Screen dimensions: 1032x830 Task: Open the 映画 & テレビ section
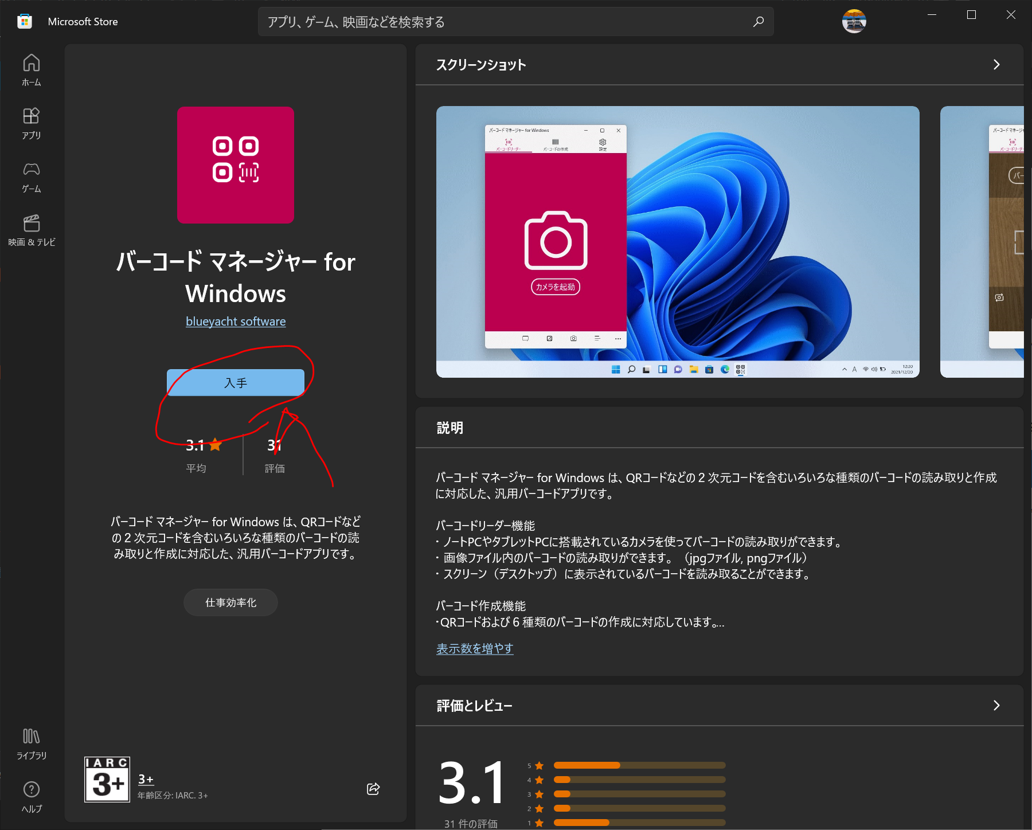pos(32,229)
